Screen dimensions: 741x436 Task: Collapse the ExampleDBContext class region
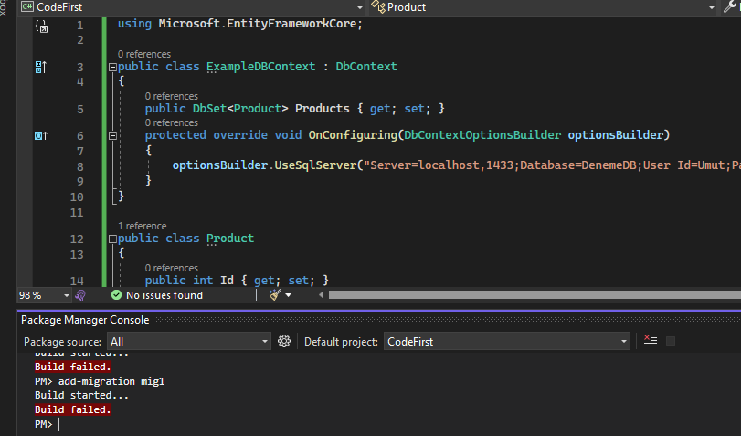click(x=112, y=67)
